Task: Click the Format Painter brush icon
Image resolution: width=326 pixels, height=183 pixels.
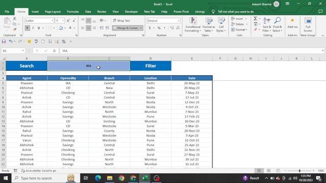Action: [15, 29]
